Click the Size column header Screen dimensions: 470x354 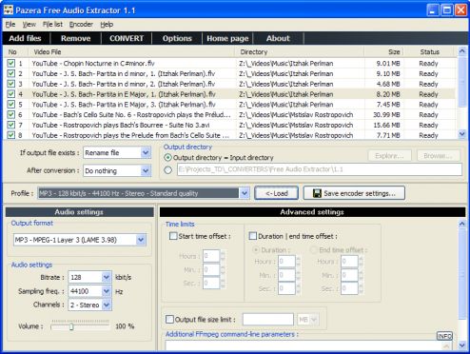click(x=384, y=51)
